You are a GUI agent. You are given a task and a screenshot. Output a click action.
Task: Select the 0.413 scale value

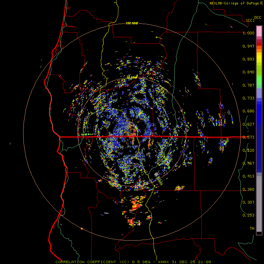click(x=248, y=176)
